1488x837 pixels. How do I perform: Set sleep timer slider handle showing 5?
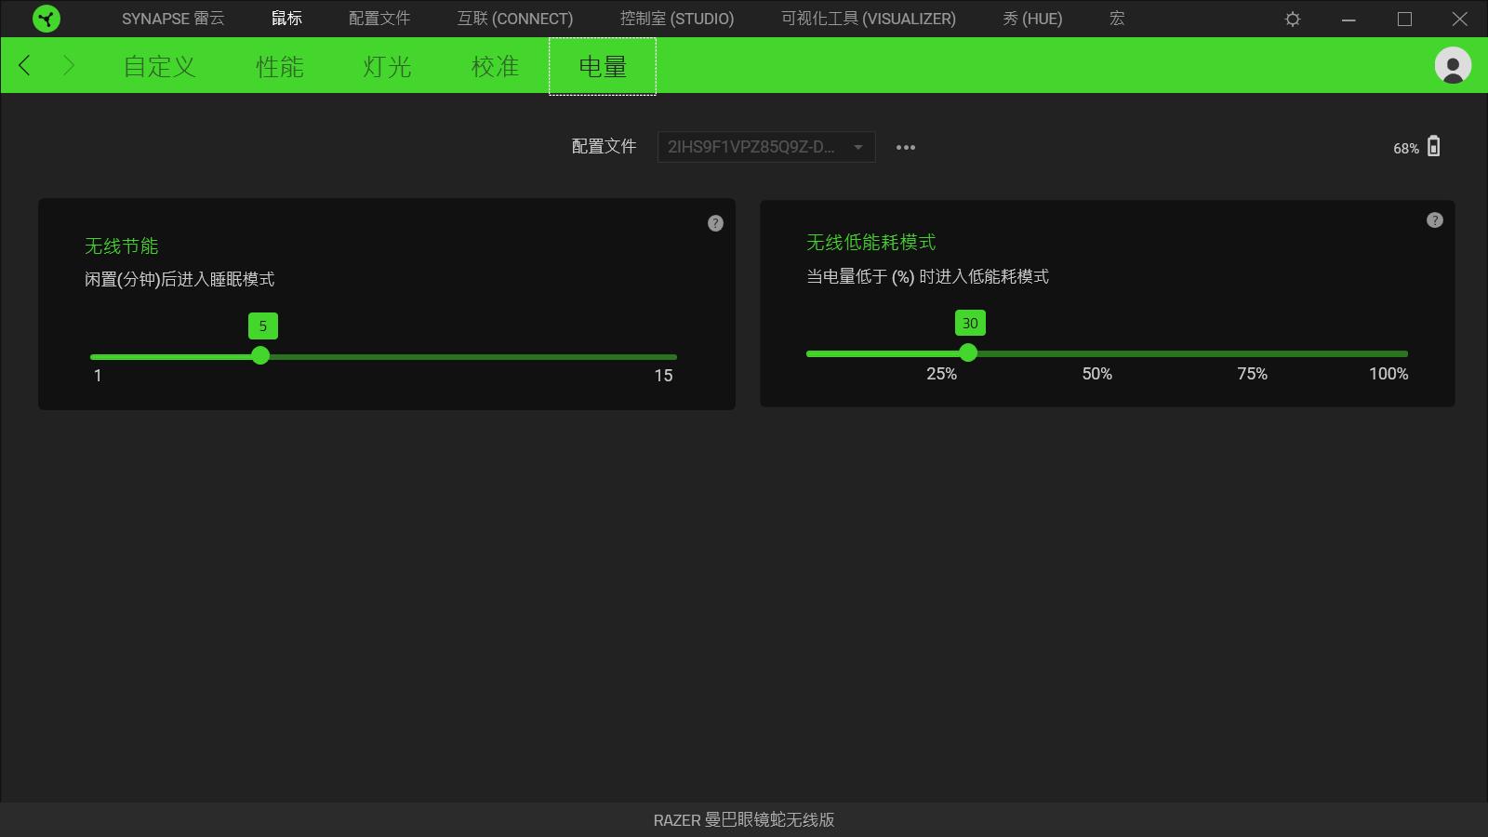[260, 355]
